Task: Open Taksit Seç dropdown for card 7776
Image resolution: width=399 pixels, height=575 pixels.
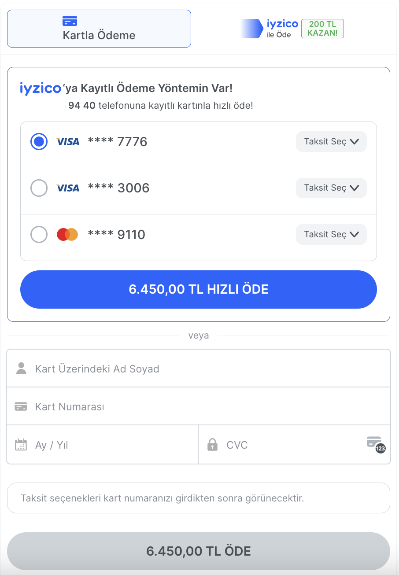Action: point(331,142)
